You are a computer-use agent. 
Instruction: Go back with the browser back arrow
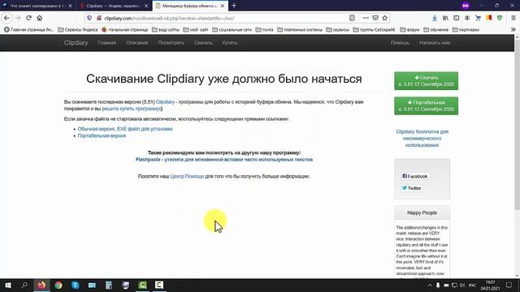point(7,18)
